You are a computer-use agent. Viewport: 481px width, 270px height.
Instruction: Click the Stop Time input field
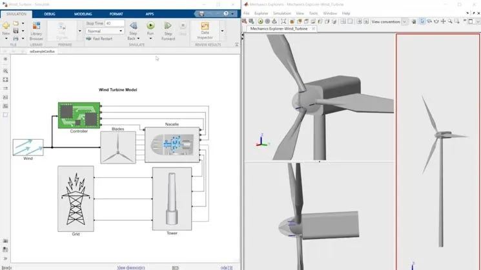coord(114,23)
